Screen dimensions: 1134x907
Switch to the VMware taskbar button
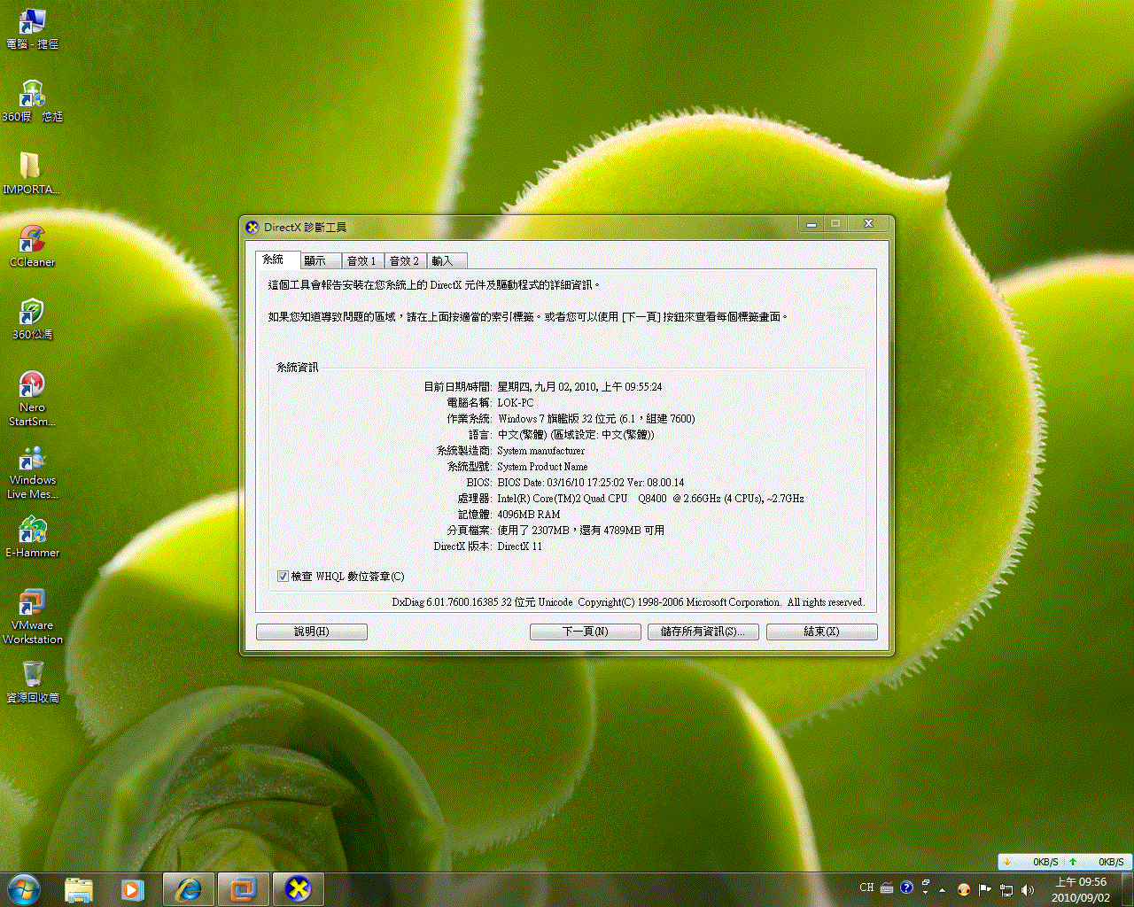(x=243, y=889)
